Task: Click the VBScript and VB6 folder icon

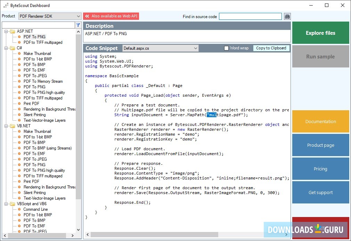Action: pos(13,203)
